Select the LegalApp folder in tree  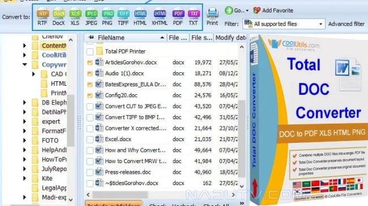54,188
